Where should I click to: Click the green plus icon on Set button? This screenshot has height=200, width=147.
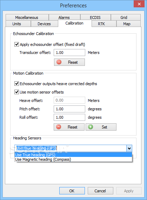pyautogui.click(x=91, y=127)
